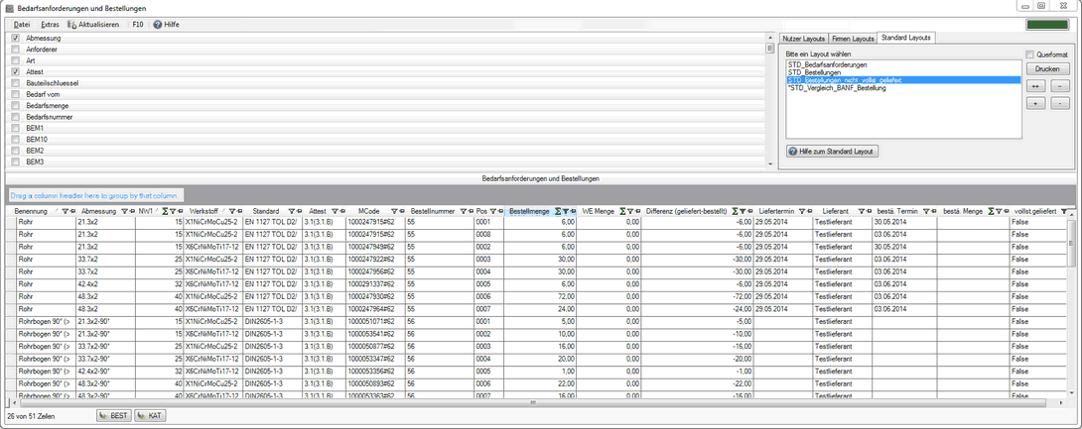Image resolution: width=1082 pixels, height=429 pixels.
Task: Uncheck the Abmessung field checkbox
Action: click(x=15, y=38)
